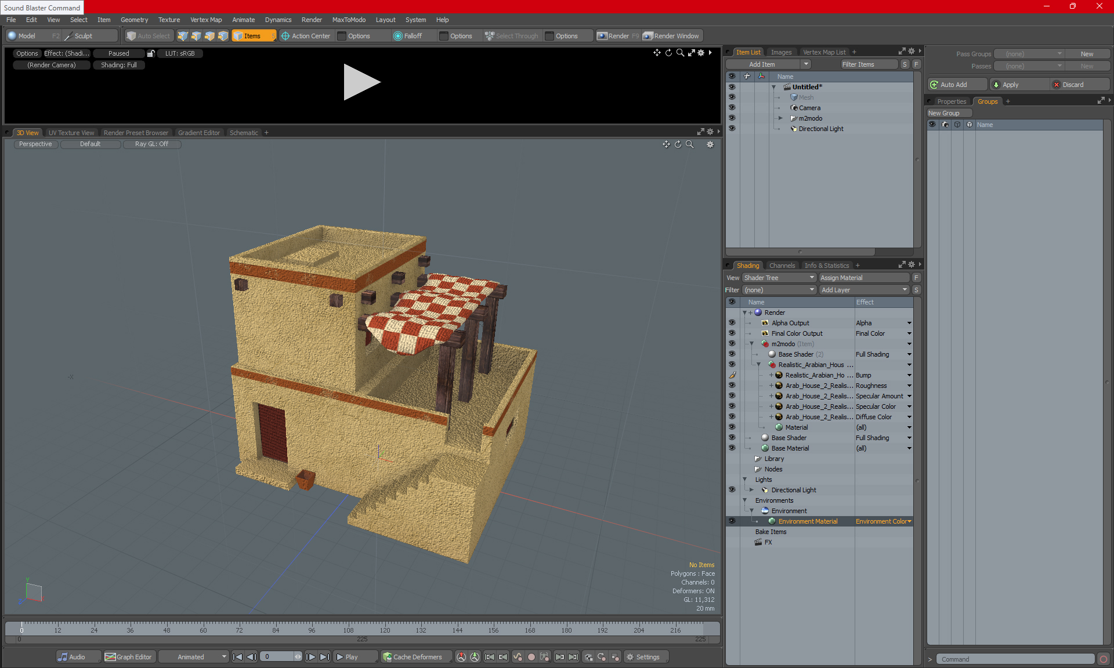Open Action Center tool

pos(306,36)
